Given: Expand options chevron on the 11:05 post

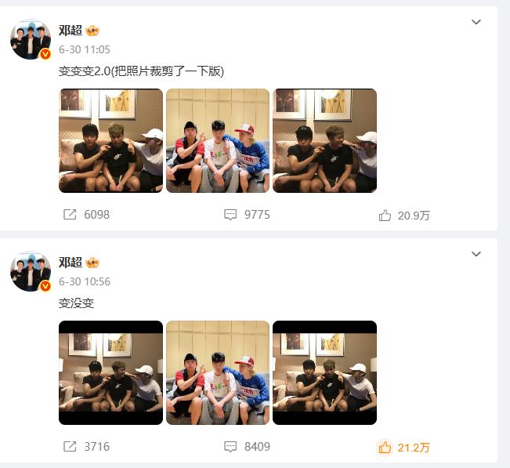Looking at the screenshot, I should click(476, 22).
